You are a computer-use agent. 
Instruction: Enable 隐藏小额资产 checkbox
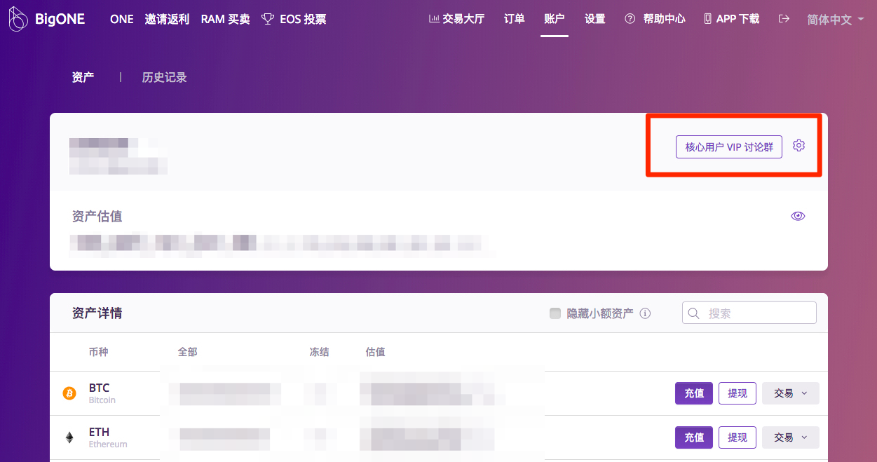(555, 313)
